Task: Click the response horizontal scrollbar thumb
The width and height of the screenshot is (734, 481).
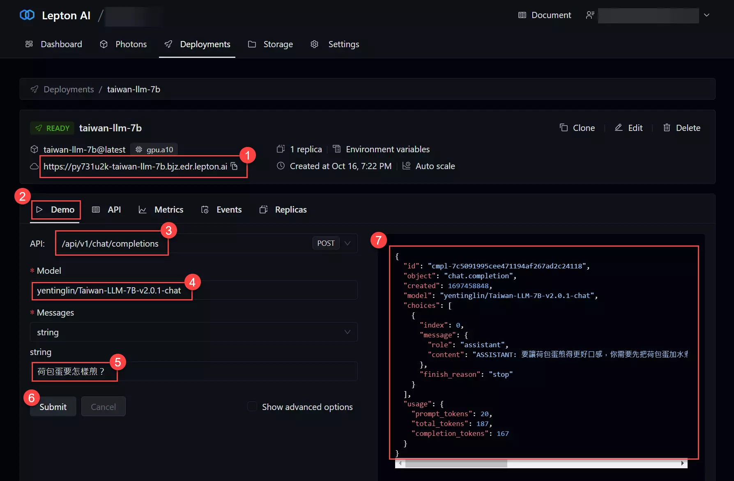Action: (x=456, y=463)
